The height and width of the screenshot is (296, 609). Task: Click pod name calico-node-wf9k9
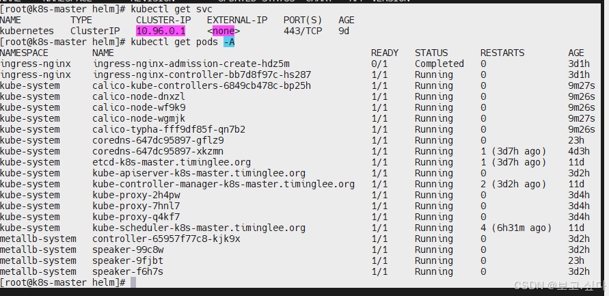[x=139, y=107]
